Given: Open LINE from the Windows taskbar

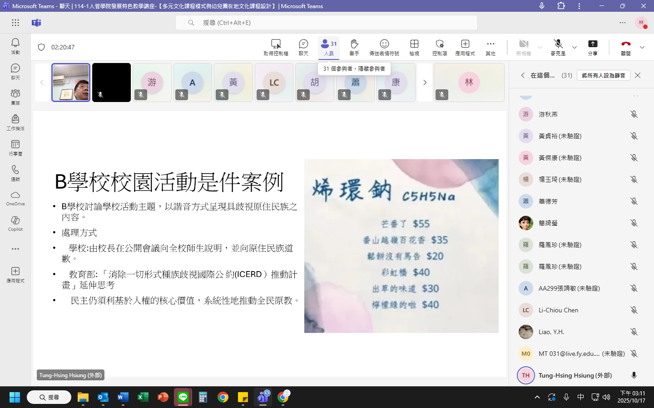Looking at the screenshot, I should pos(183,397).
